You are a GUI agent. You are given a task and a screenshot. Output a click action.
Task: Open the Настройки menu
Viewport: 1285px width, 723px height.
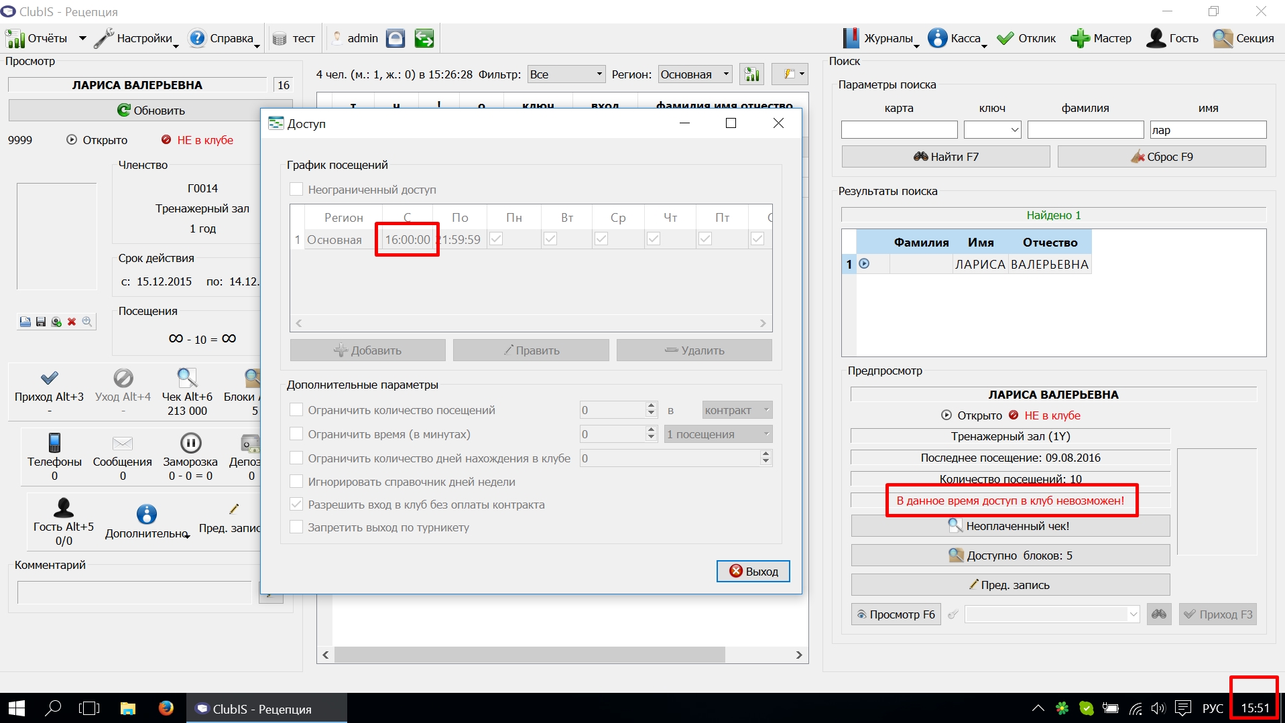pos(136,38)
